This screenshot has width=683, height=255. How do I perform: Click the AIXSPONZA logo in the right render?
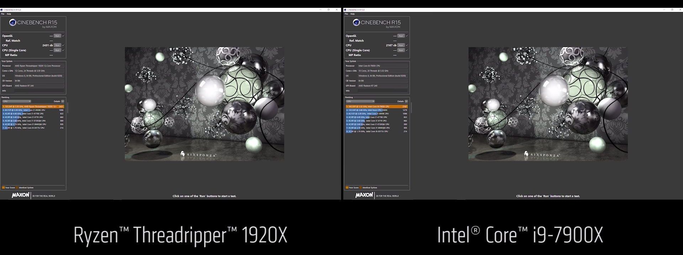click(x=542, y=155)
